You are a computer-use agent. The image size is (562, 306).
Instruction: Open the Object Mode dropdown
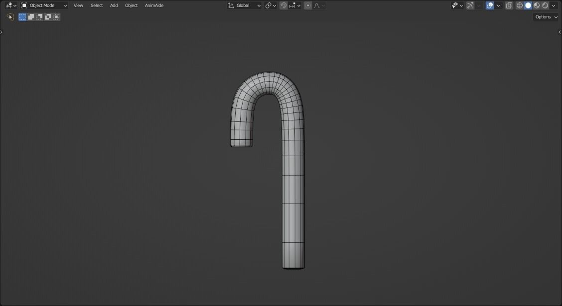[x=44, y=5]
